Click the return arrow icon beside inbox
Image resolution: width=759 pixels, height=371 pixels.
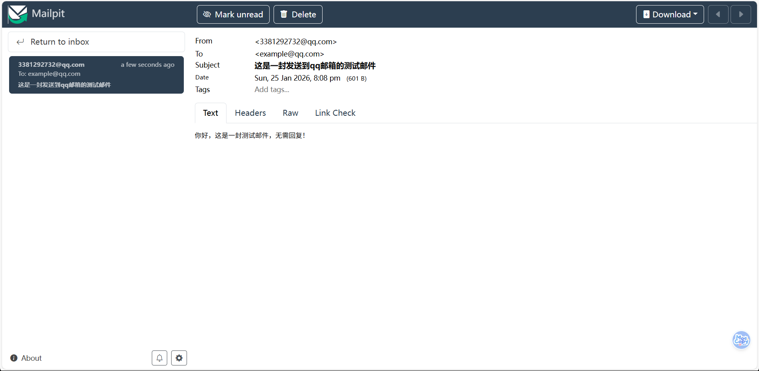click(21, 42)
